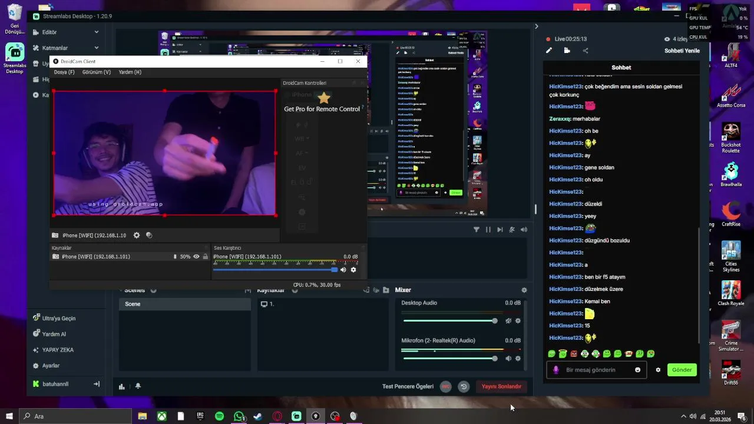Screen dimensions: 754x424
Task: Select source '1.' in Kaynaklar list
Action: (324, 304)
